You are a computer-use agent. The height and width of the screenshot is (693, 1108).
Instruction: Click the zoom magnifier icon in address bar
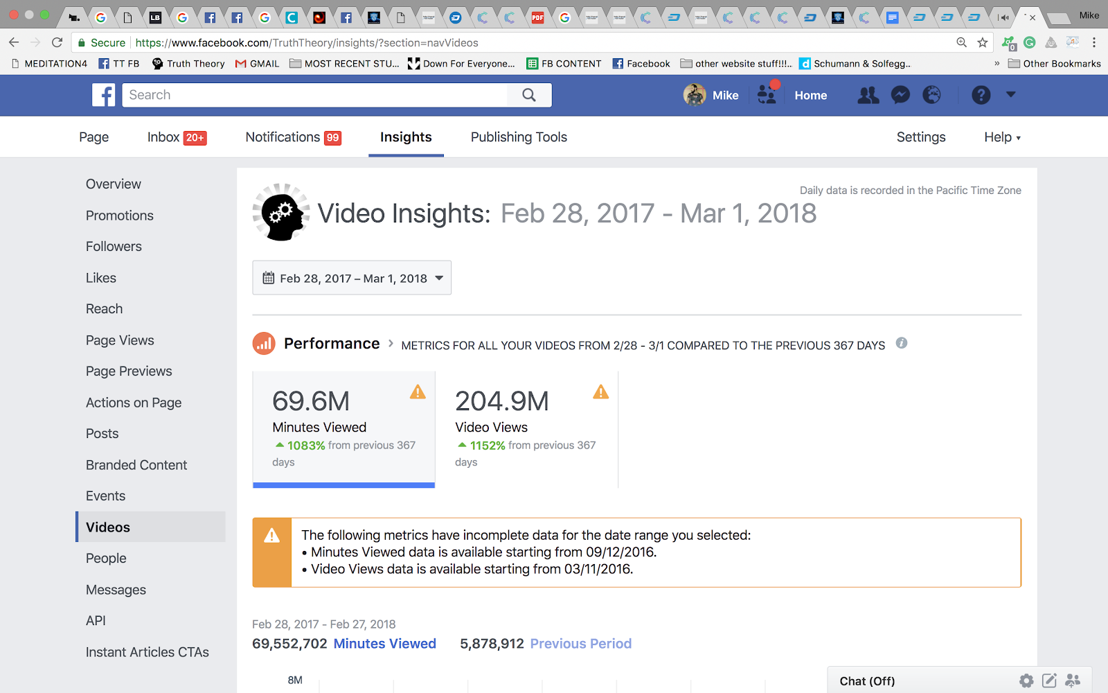(962, 42)
